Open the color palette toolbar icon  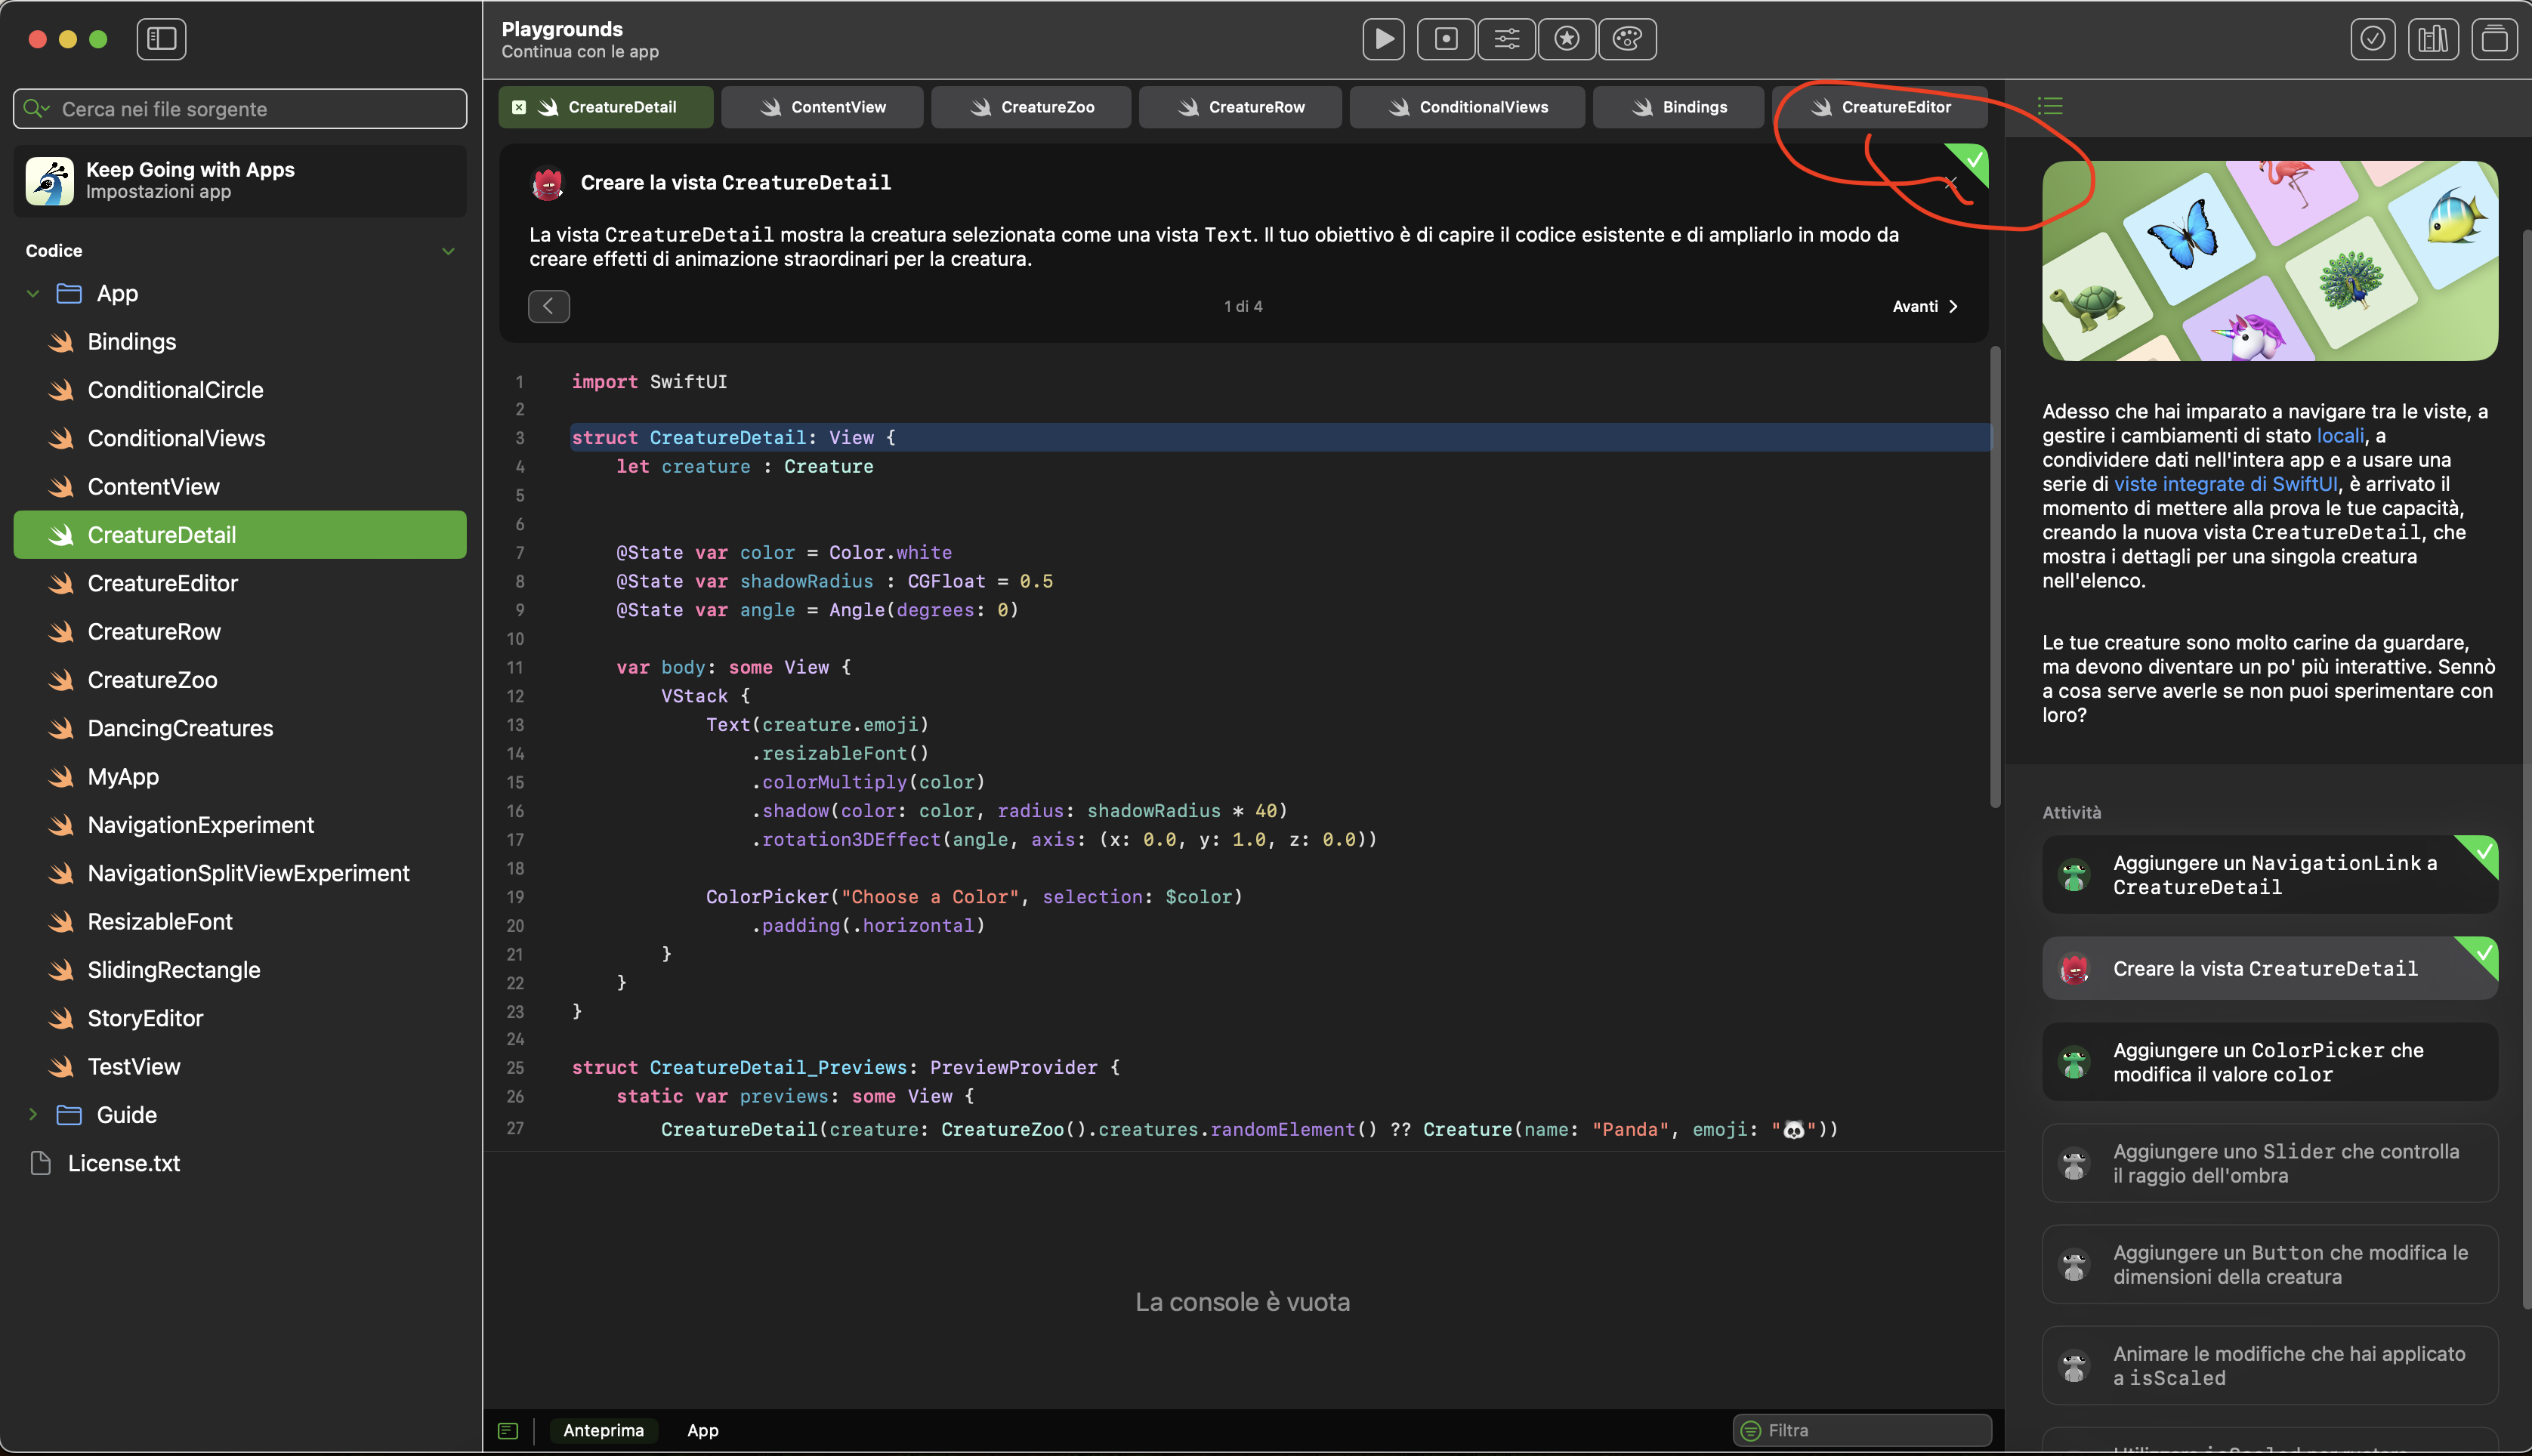coord(1627,39)
